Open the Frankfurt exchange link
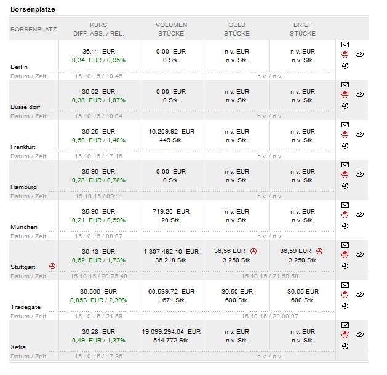 [x=24, y=147]
